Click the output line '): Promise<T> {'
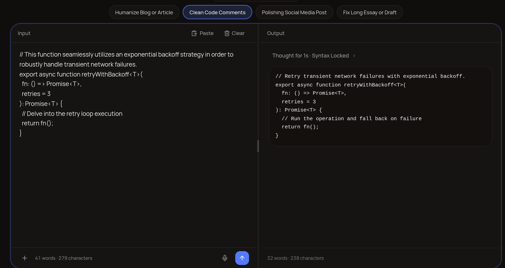Image resolution: width=505 pixels, height=268 pixels. coord(299,110)
